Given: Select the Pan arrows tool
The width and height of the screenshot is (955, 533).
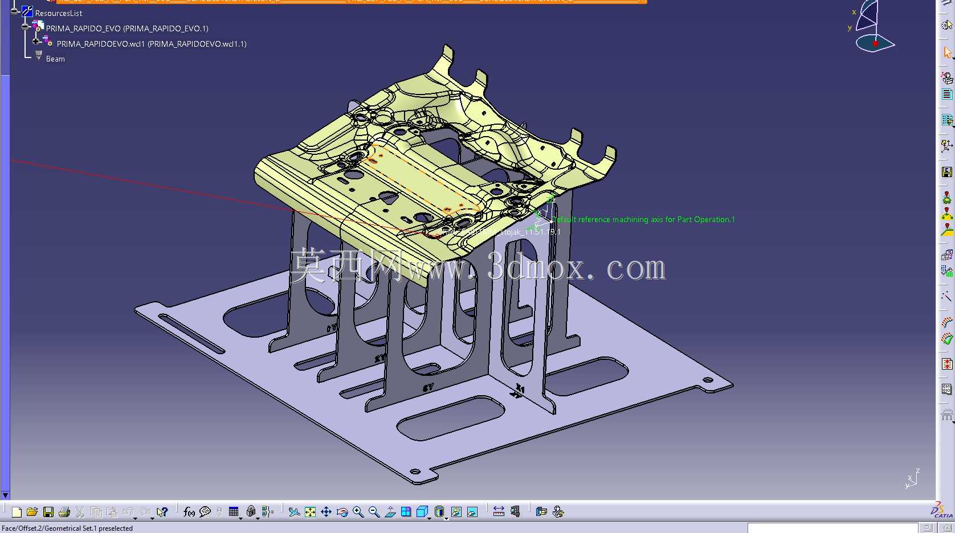Looking at the screenshot, I should [326, 512].
